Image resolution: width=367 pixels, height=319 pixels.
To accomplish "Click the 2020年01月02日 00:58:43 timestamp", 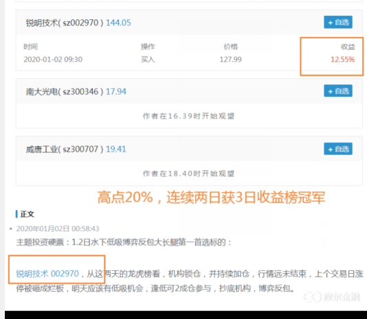I will click(58, 228).
